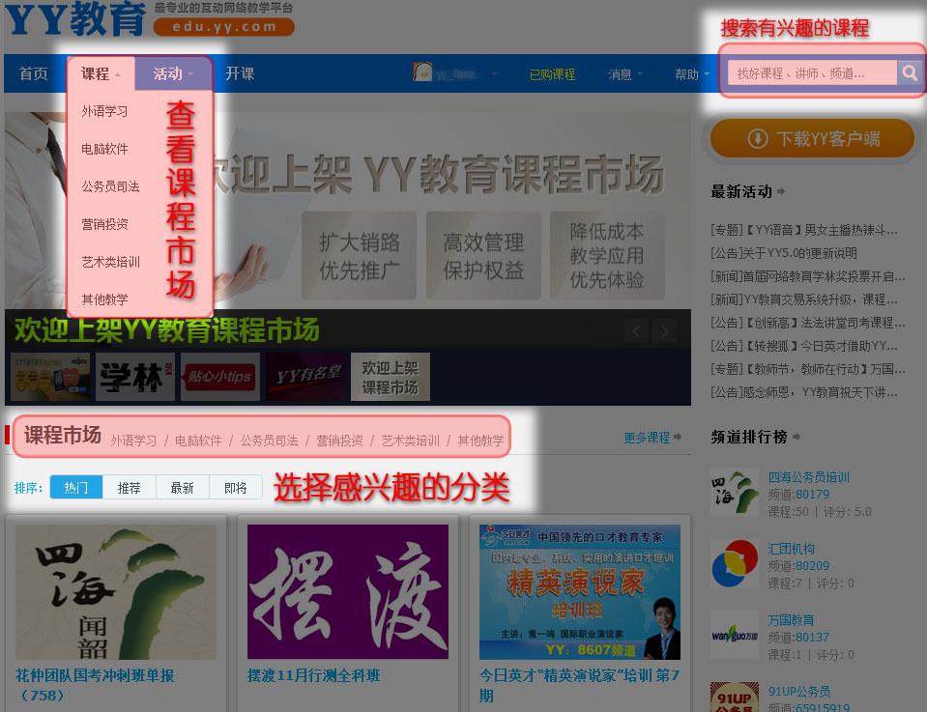
Task: Click the carousel next arrow
Action: (x=664, y=331)
